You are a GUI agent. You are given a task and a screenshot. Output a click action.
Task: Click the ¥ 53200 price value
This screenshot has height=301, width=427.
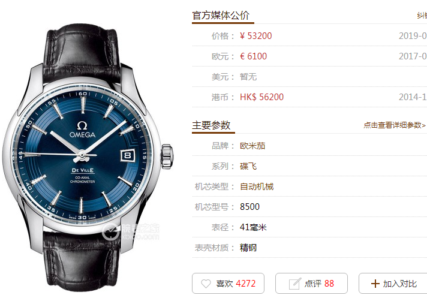tap(255, 36)
